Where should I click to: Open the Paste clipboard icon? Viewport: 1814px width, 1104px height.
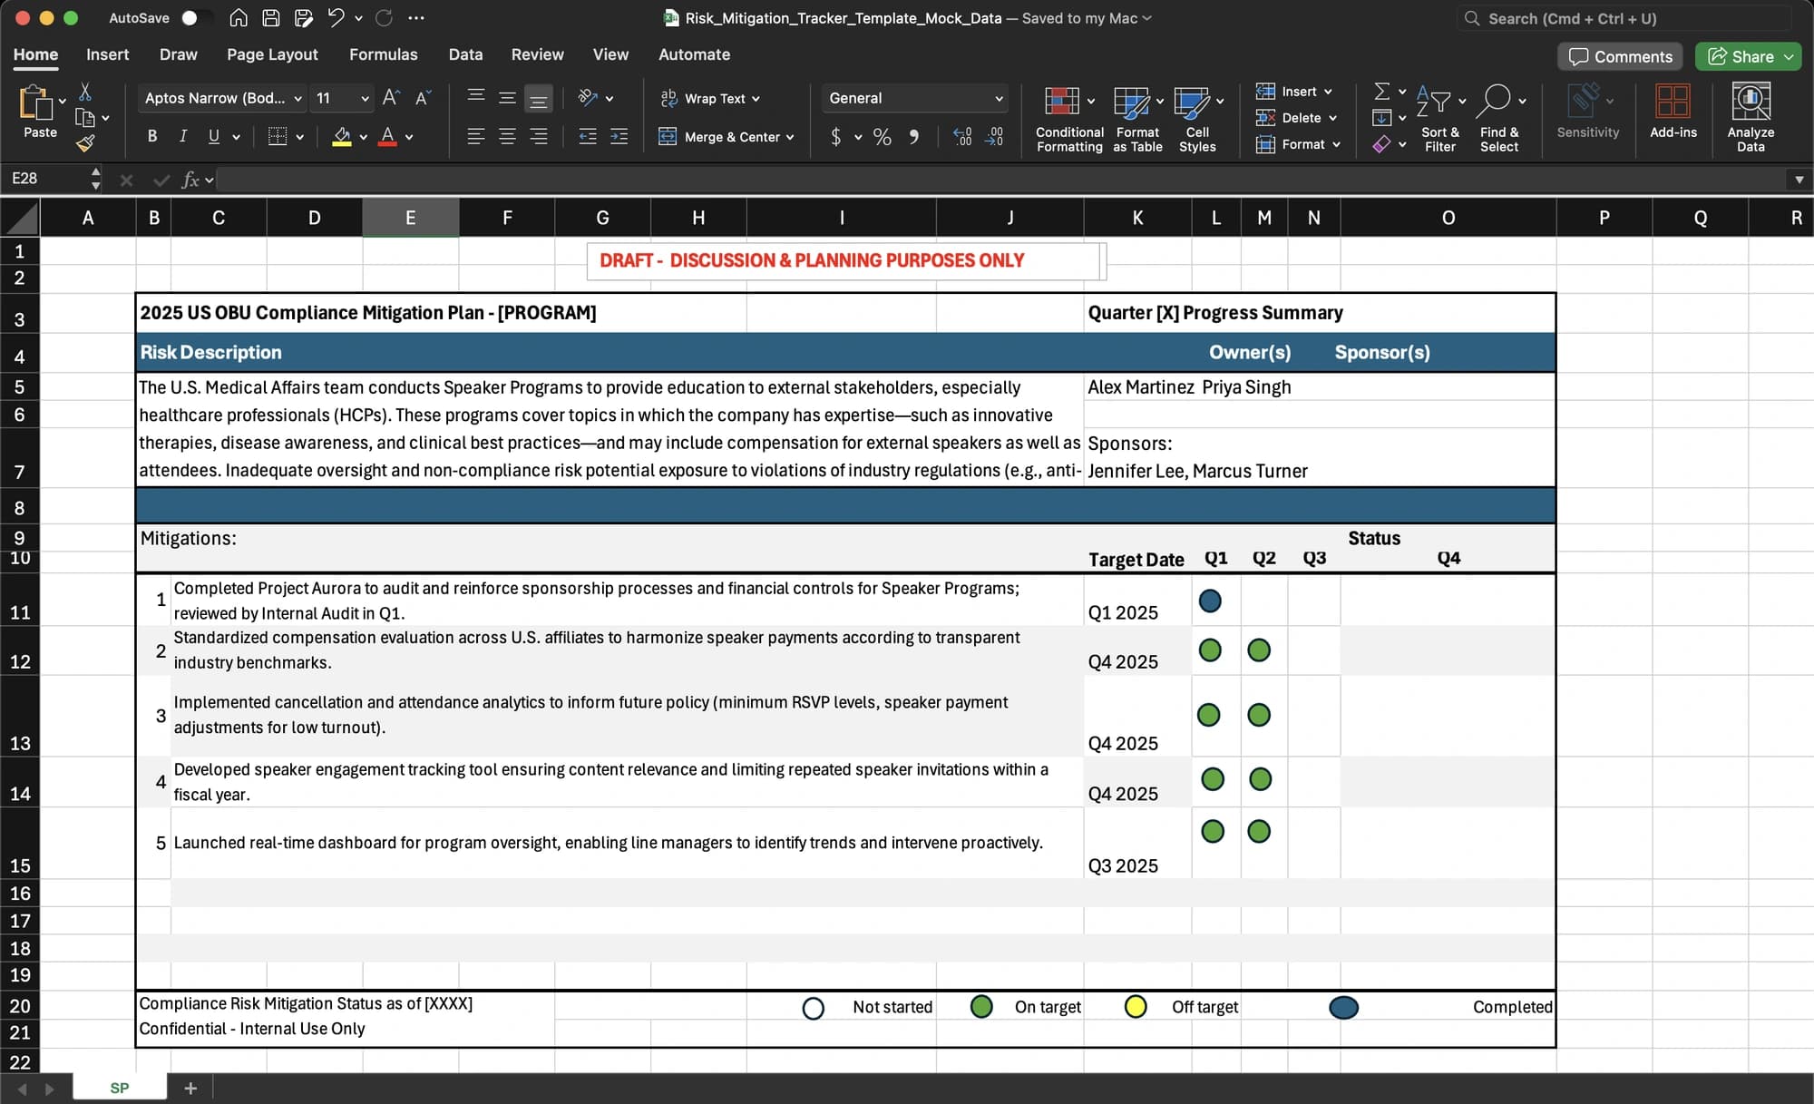click(35, 103)
